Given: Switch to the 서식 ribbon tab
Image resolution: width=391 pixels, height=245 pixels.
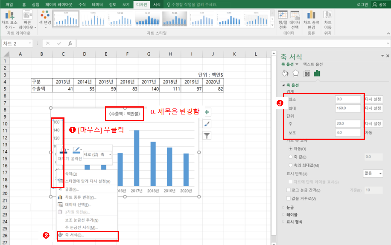Looking at the screenshot, I should pyautogui.click(x=156, y=5).
